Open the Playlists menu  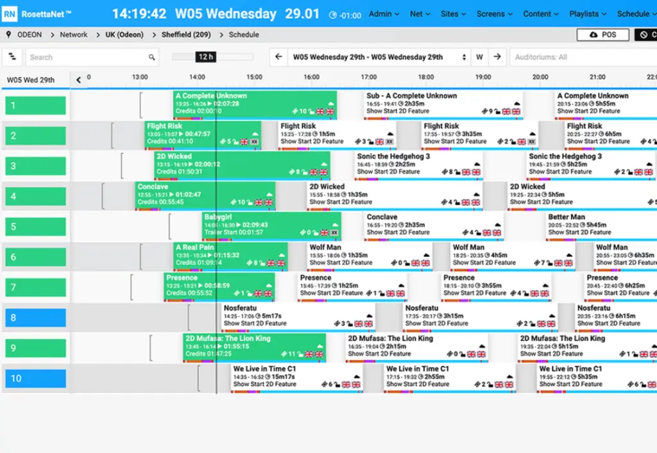click(588, 14)
